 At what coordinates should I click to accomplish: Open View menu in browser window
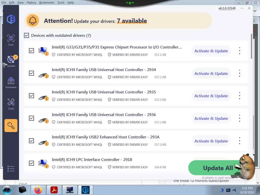click(20, 3)
